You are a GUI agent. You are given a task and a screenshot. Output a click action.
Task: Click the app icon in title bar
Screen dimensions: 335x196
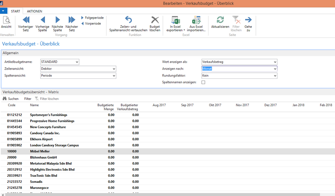point(1,3)
